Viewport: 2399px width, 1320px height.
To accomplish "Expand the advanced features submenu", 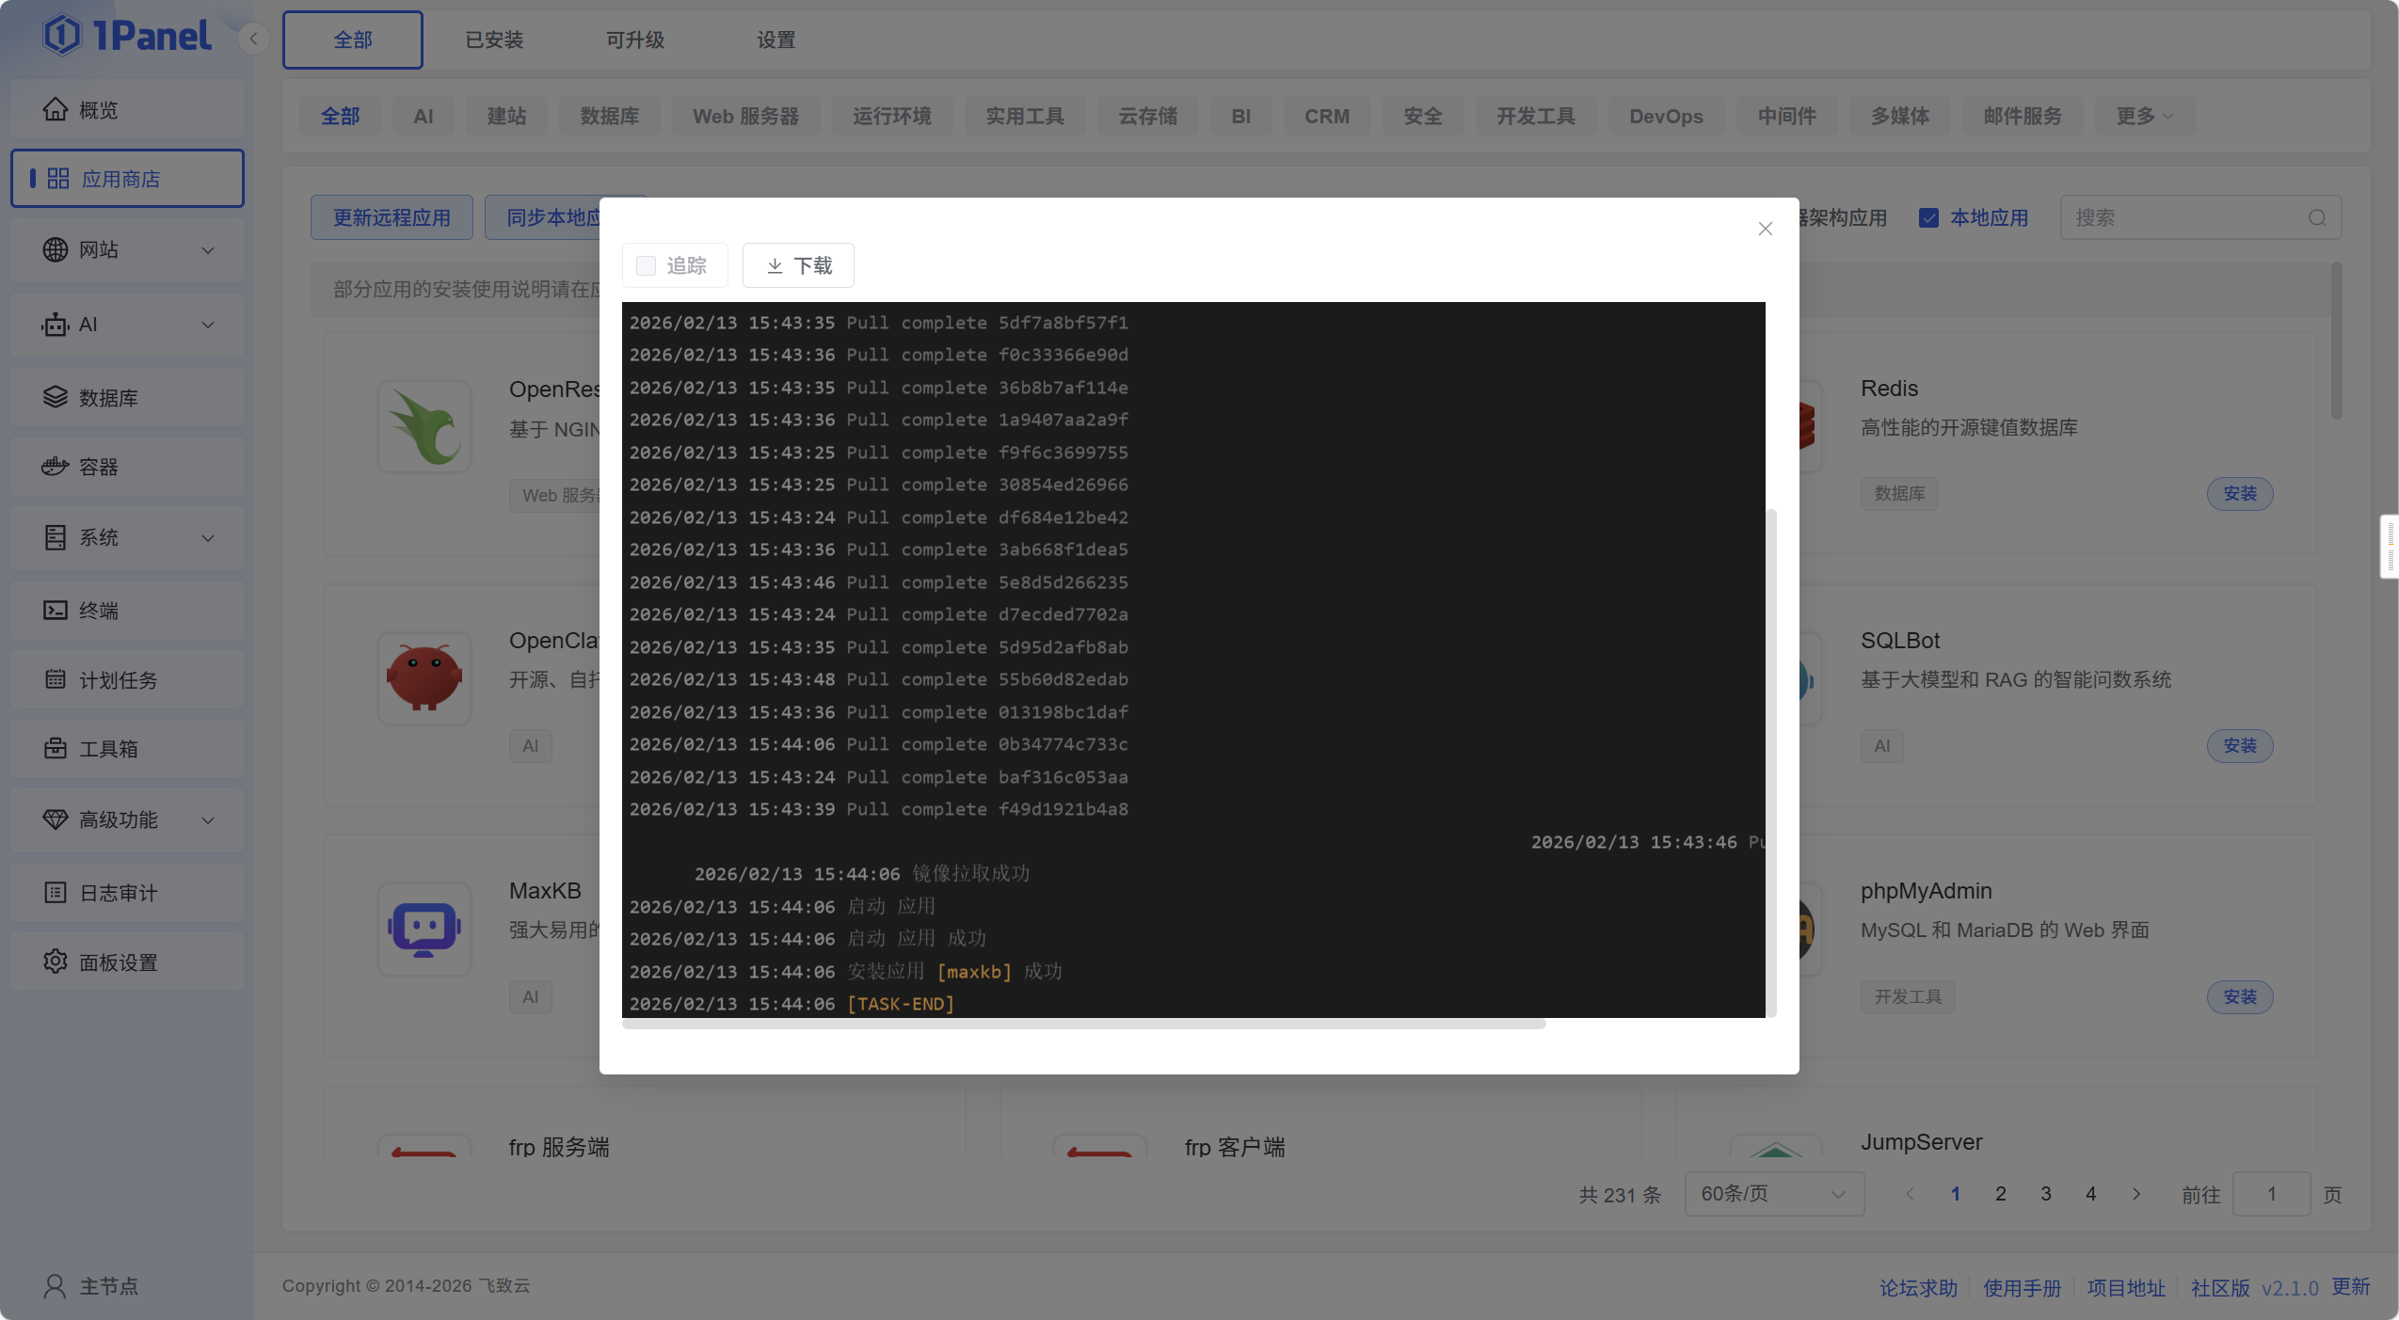I will tap(208, 820).
